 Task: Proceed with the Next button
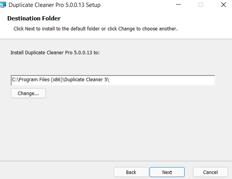point(167,172)
